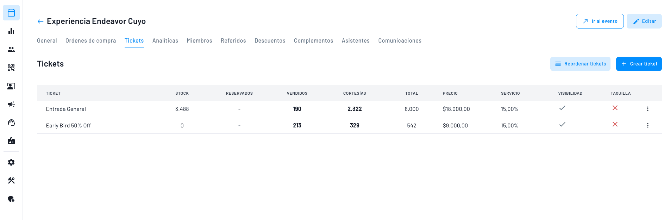Click the Editar button
Image resolution: width=664 pixels, height=220 pixels.
[644, 21]
